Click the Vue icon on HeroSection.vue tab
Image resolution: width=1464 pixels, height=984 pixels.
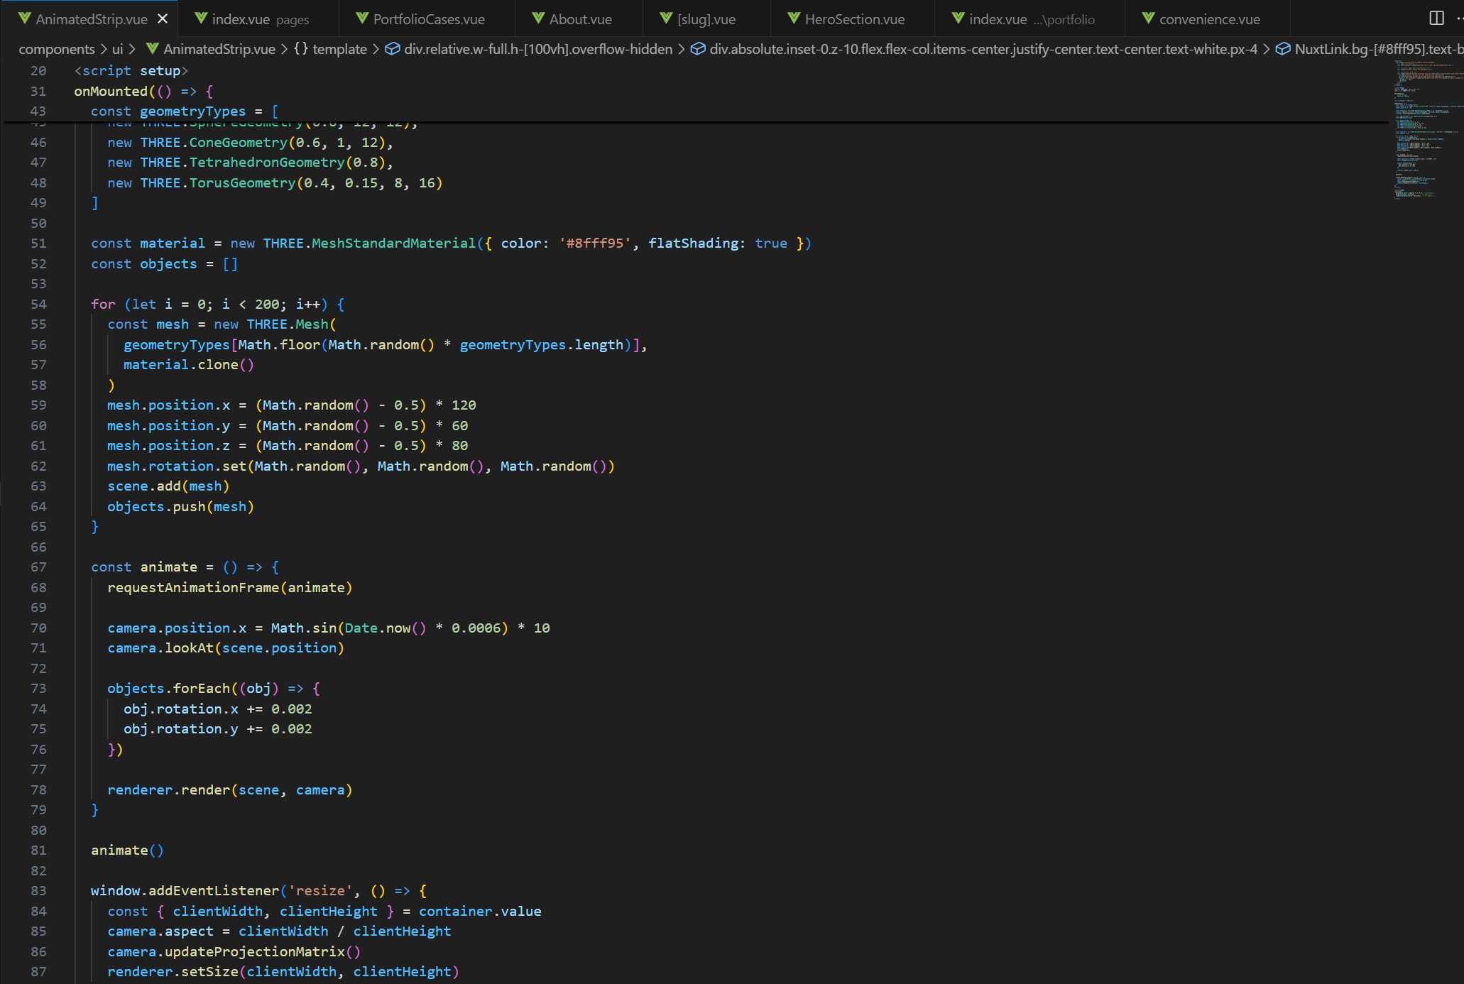[x=794, y=19]
